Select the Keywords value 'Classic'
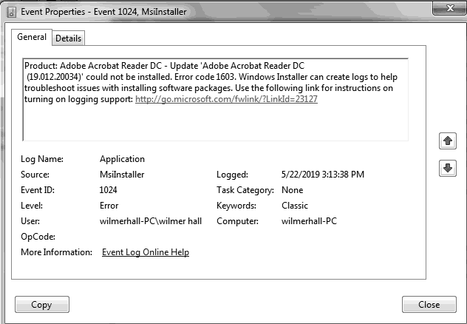Screen dimensions: 467x324 click(x=295, y=206)
